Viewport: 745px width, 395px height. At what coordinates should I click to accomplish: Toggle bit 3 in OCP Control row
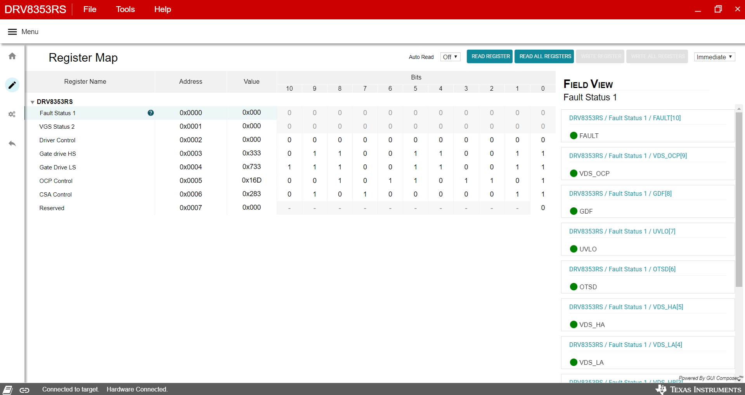tap(466, 181)
